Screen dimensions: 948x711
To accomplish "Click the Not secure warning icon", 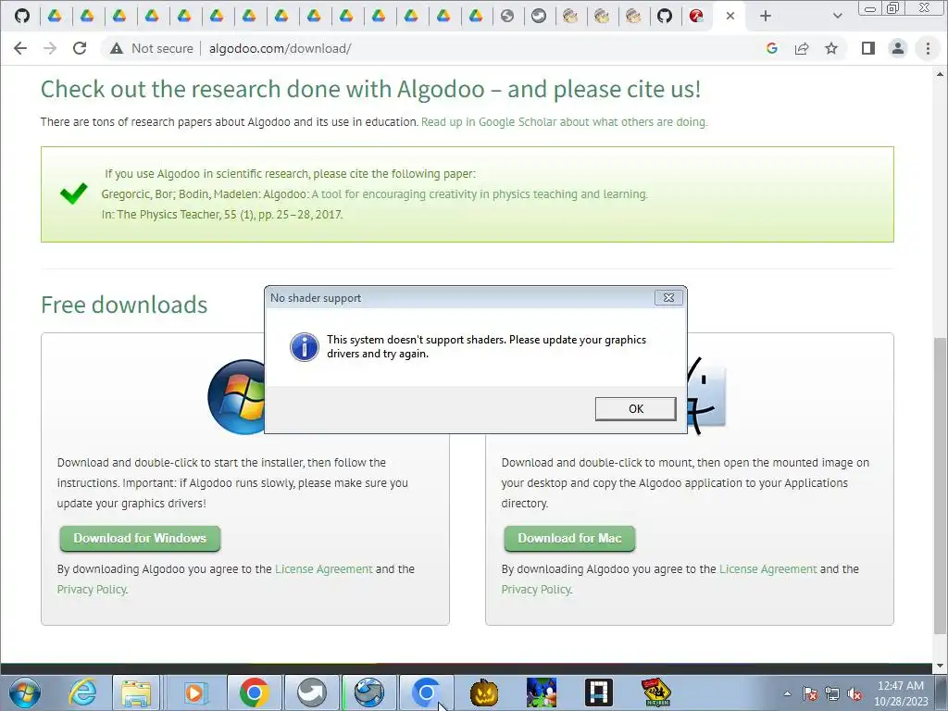I will pos(117,48).
